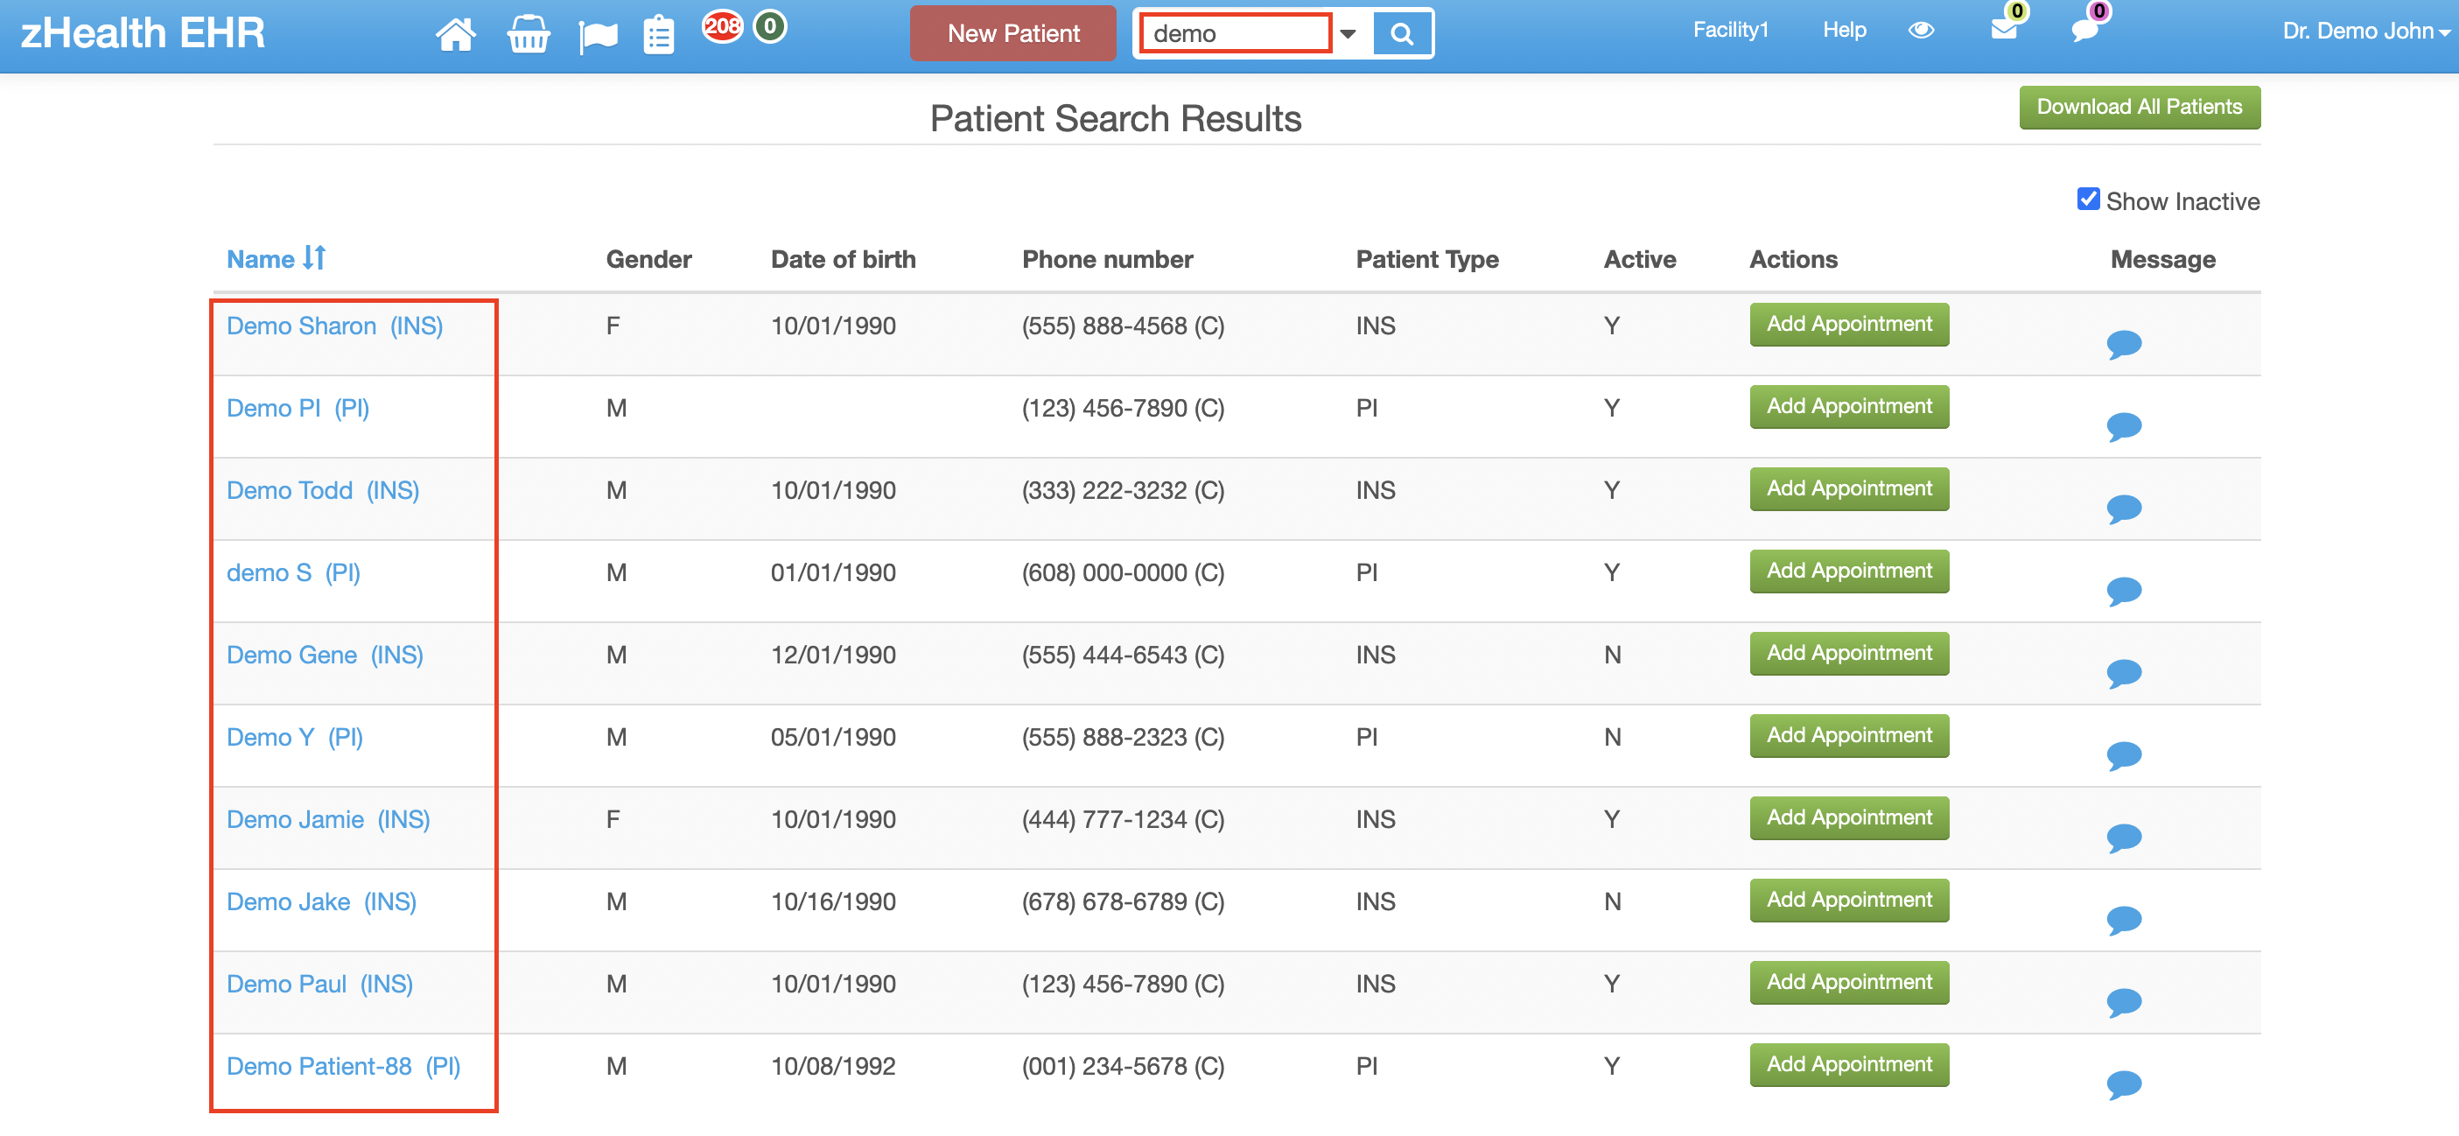The height and width of the screenshot is (1136, 2459).
Task: Open the Dr. Demo John user menu
Action: pos(2365,32)
